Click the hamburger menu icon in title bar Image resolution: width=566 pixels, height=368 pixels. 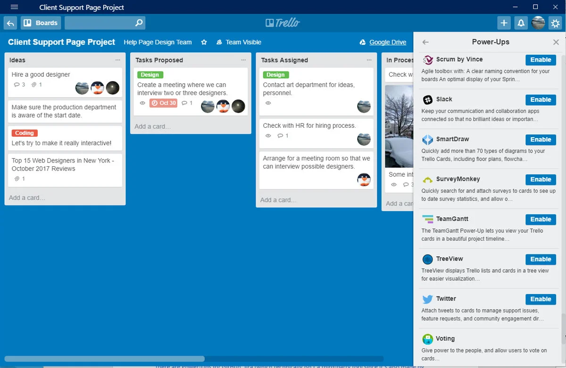14,7
